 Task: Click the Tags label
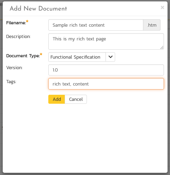coord(11,82)
